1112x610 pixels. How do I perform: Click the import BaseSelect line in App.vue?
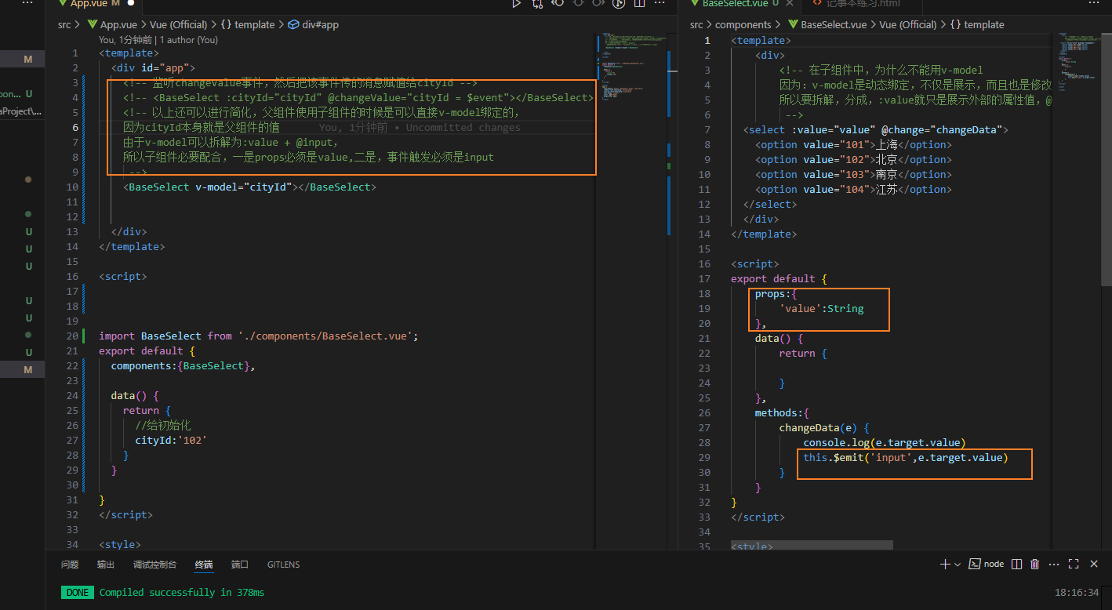pos(259,336)
